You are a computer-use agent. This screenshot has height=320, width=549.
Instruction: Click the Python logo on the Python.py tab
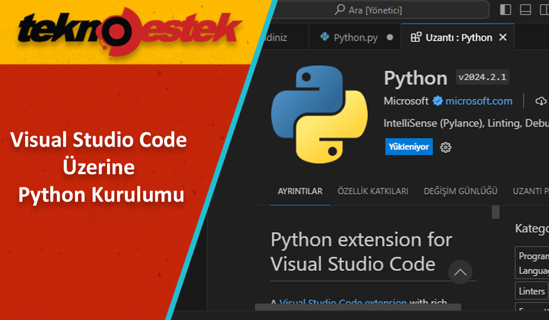click(x=325, y=37)
